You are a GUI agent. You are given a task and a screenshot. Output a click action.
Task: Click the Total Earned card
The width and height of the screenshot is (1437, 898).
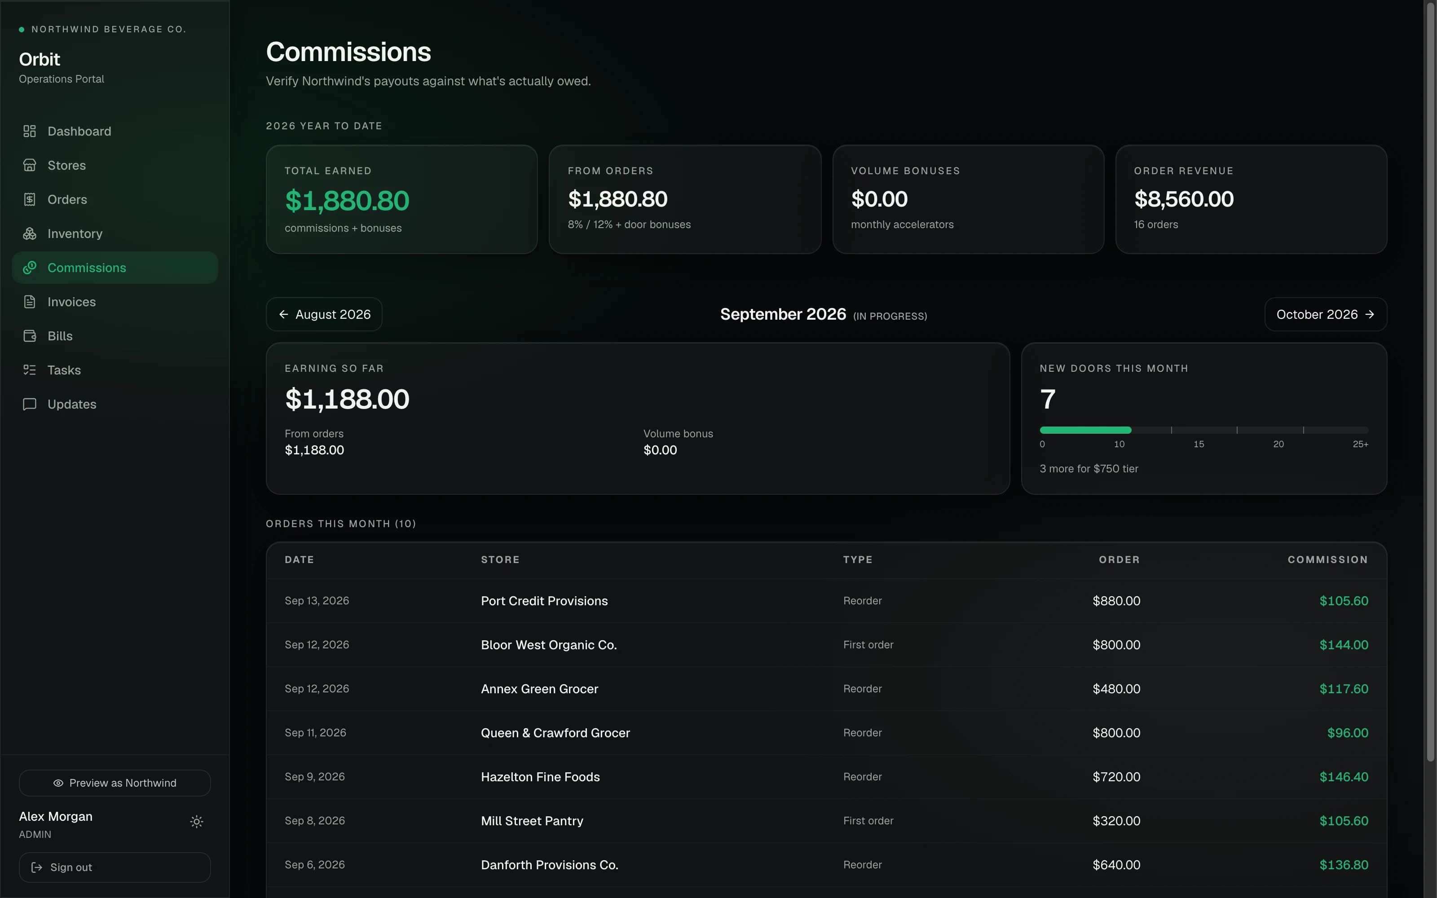coord(402,199)
